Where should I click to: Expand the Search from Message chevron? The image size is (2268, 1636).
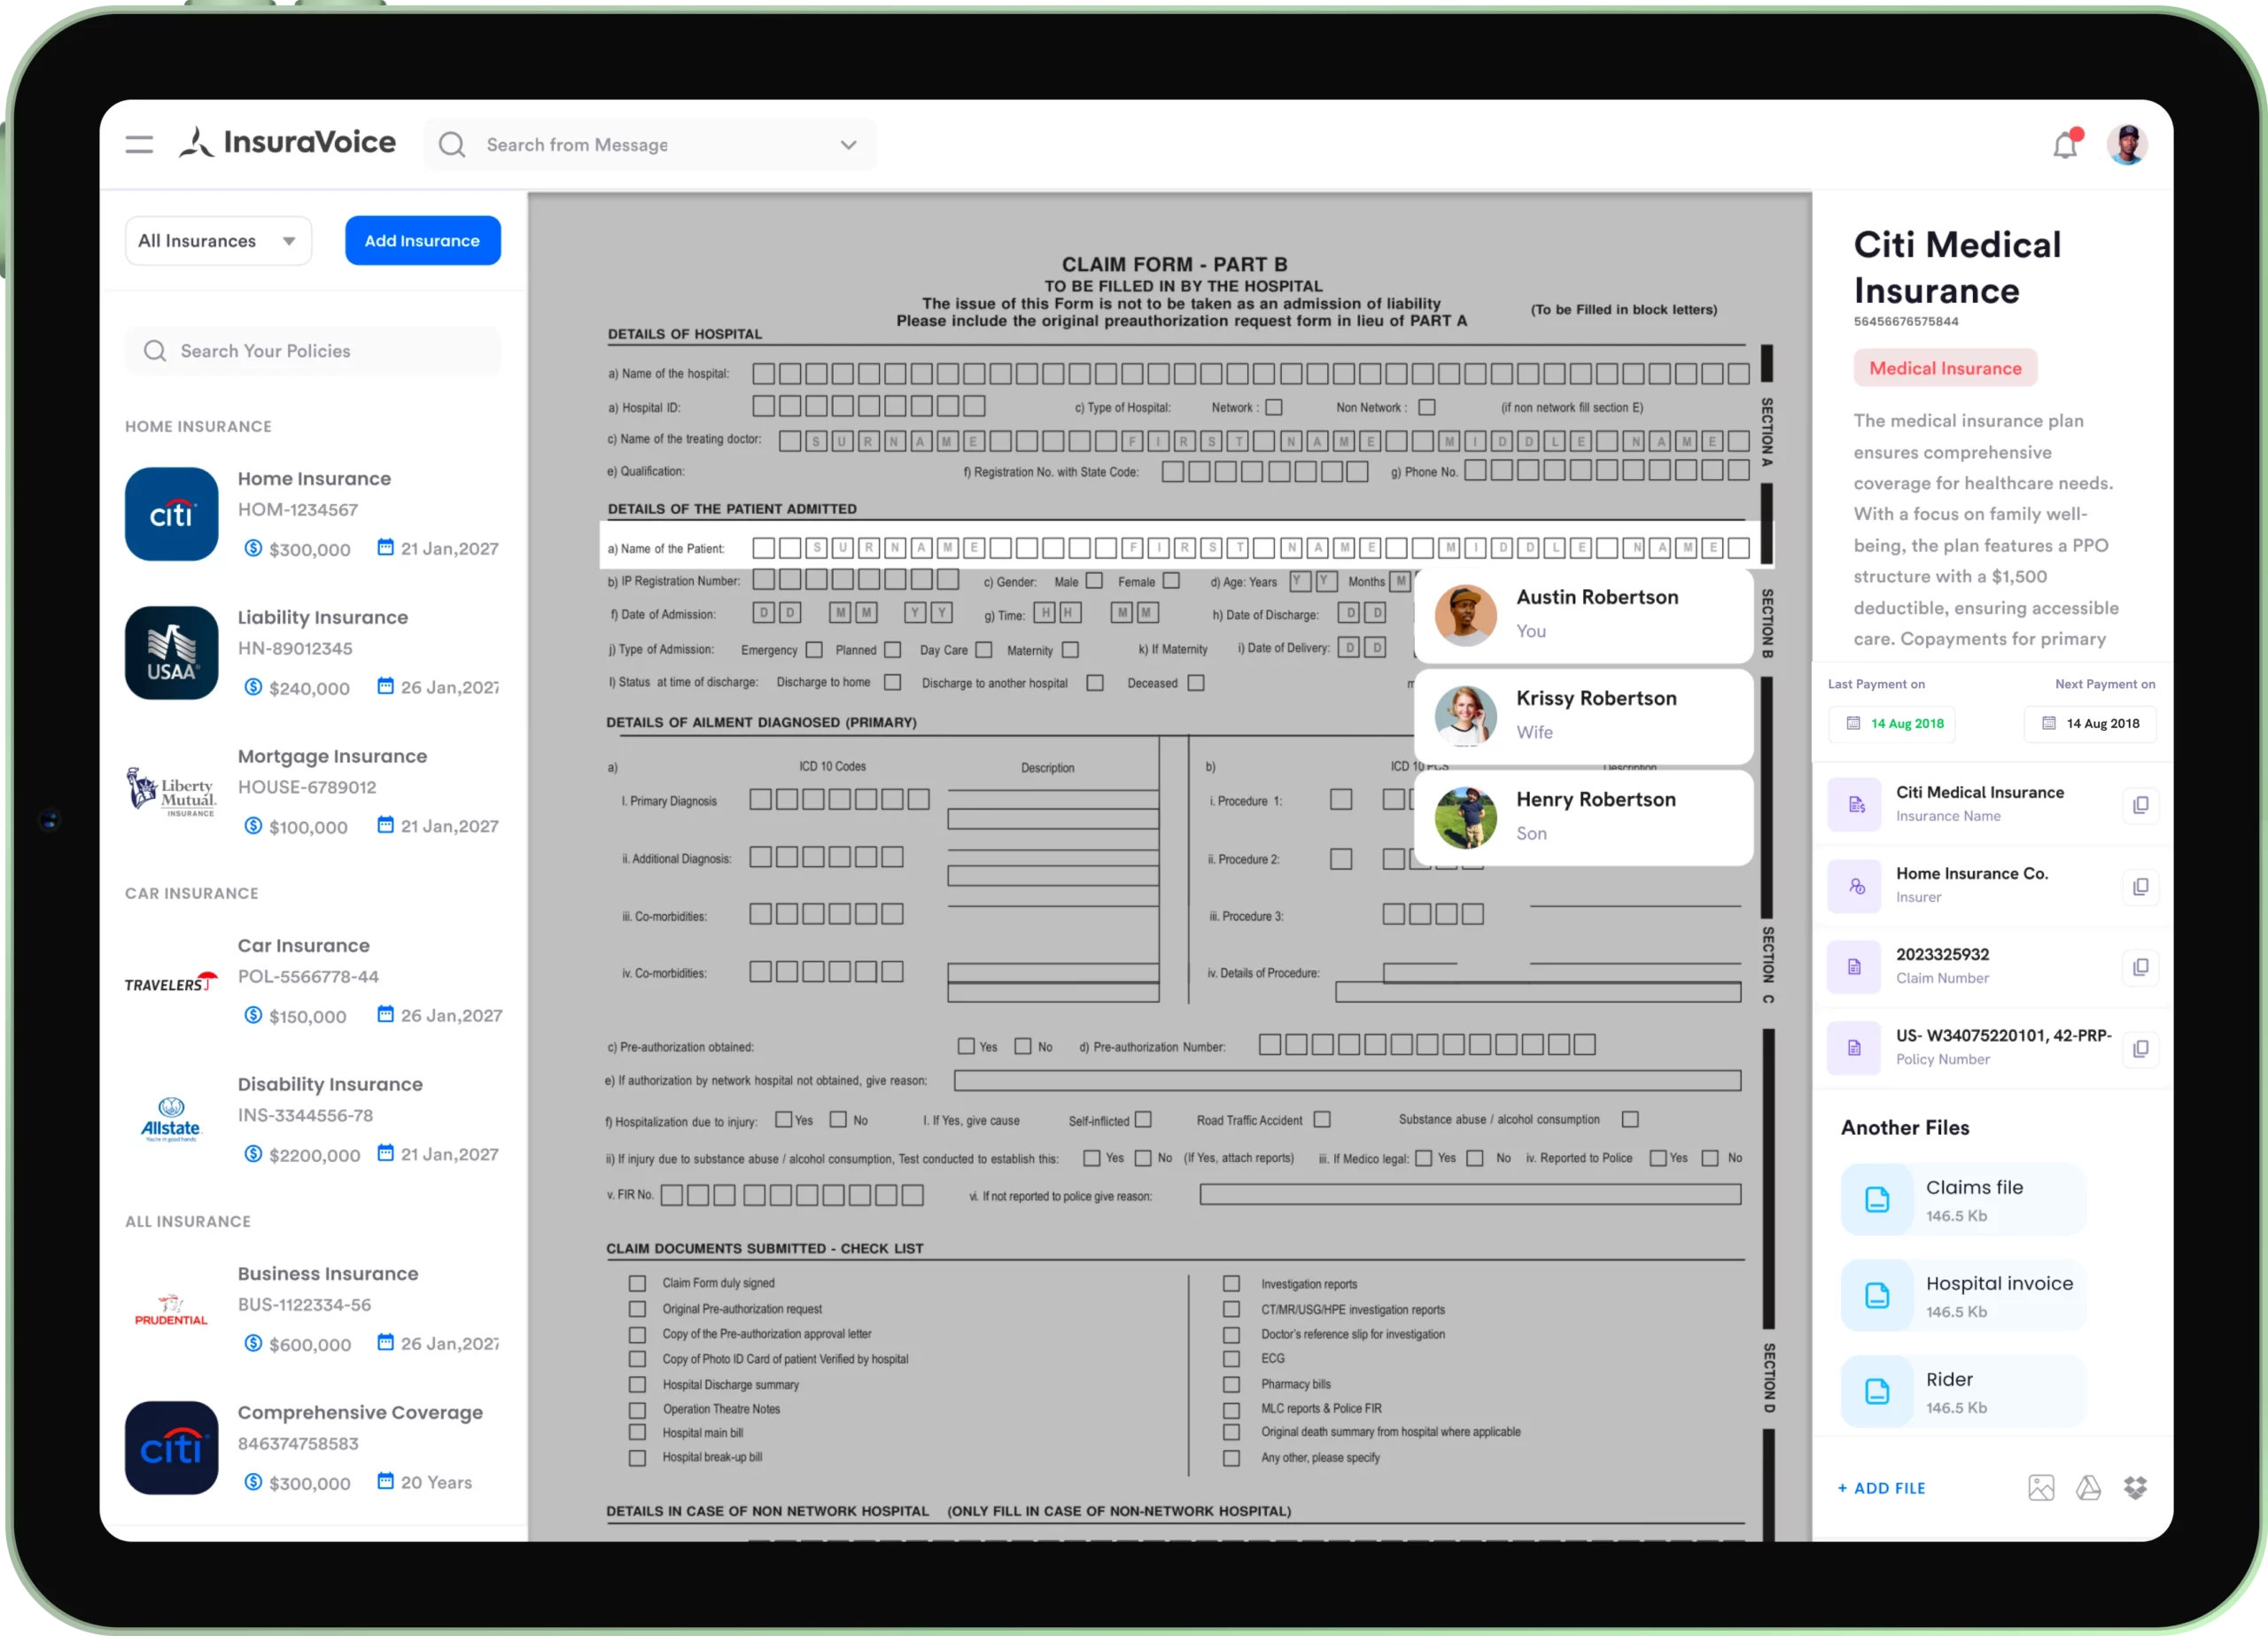tap(848, 145)
